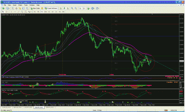
Task: Open the Strategy Tester icon
Action: tap(27, 8)
